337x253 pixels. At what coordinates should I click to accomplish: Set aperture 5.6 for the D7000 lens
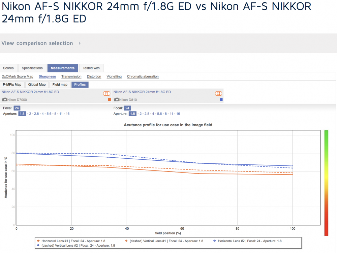[49, 114]
